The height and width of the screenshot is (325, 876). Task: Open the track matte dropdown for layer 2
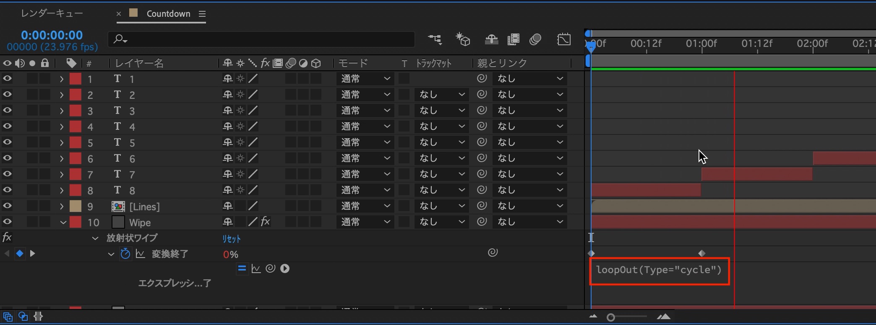click(x=441, y=95)
